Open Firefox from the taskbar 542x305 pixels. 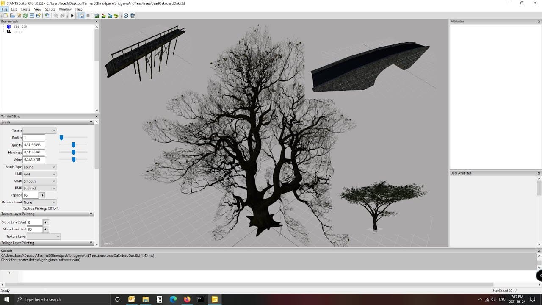187,299
